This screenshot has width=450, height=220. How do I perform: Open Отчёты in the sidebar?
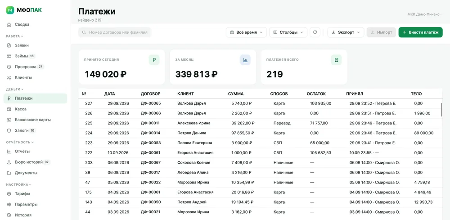[35, 151]
